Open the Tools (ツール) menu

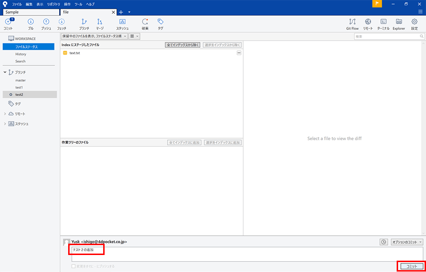[x=79, y=4]
